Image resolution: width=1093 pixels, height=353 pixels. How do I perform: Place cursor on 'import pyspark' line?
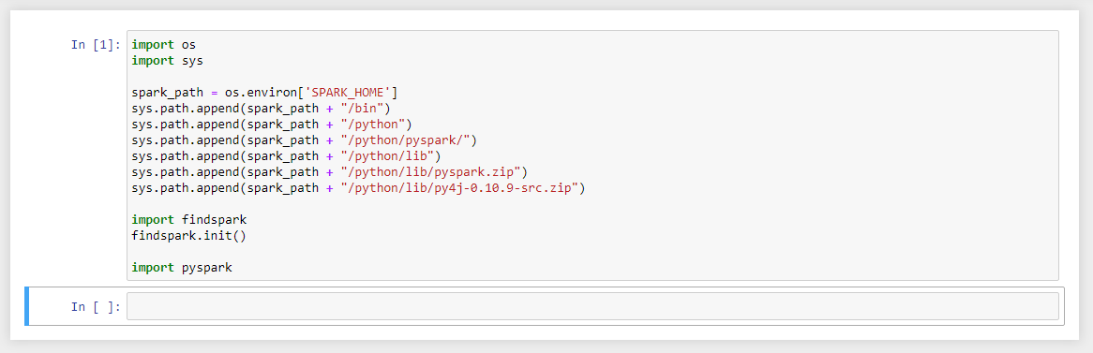click(182, 268)
